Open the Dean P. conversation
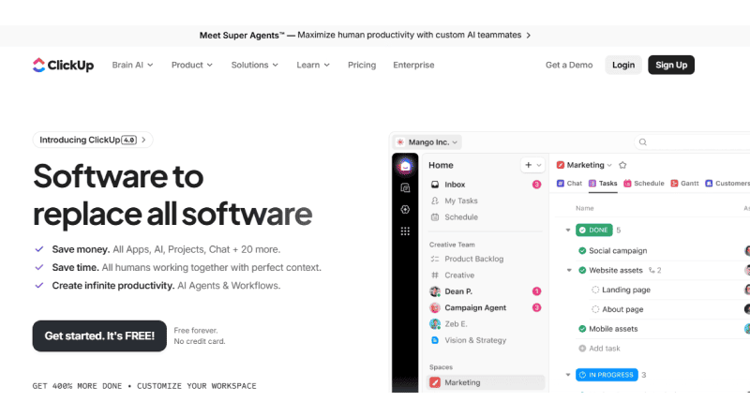750x417 pixels. click(x=486, y=291)
